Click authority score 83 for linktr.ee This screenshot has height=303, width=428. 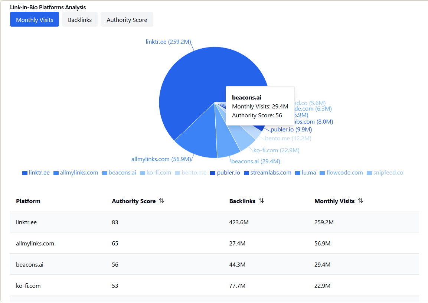point(115,222)
